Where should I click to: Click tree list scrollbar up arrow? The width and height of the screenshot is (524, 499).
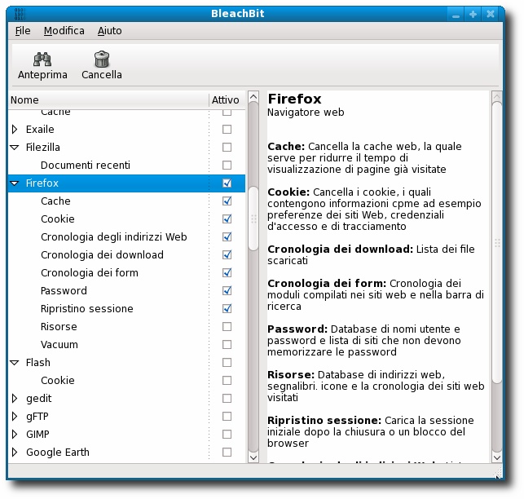(x=253, y=97)
